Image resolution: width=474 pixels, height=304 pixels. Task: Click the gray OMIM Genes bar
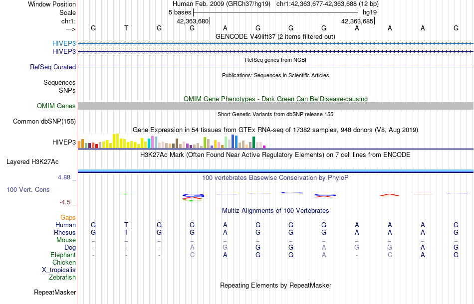276,106
